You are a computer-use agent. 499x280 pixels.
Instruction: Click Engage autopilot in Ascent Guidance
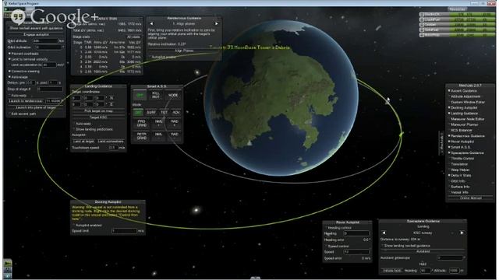[36, 34]
